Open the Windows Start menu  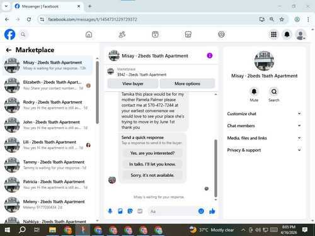tap(8, 230)
